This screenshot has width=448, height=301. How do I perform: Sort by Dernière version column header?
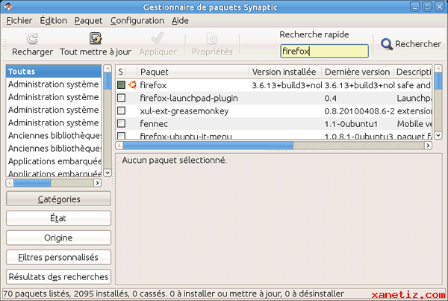click(x=358, y=72)
